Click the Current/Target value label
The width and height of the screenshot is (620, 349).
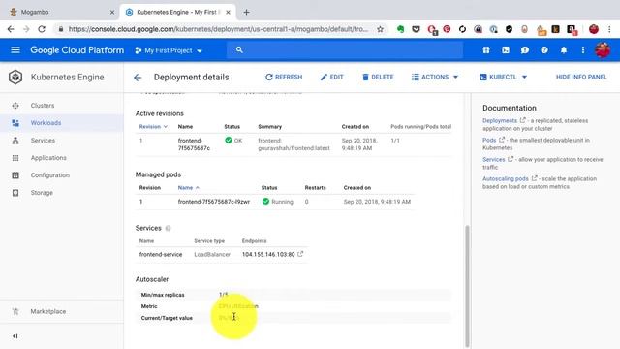point(167,318)
